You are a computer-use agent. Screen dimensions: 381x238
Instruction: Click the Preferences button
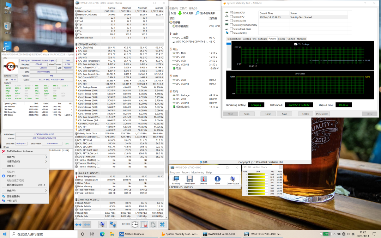(x=322, y=114)
